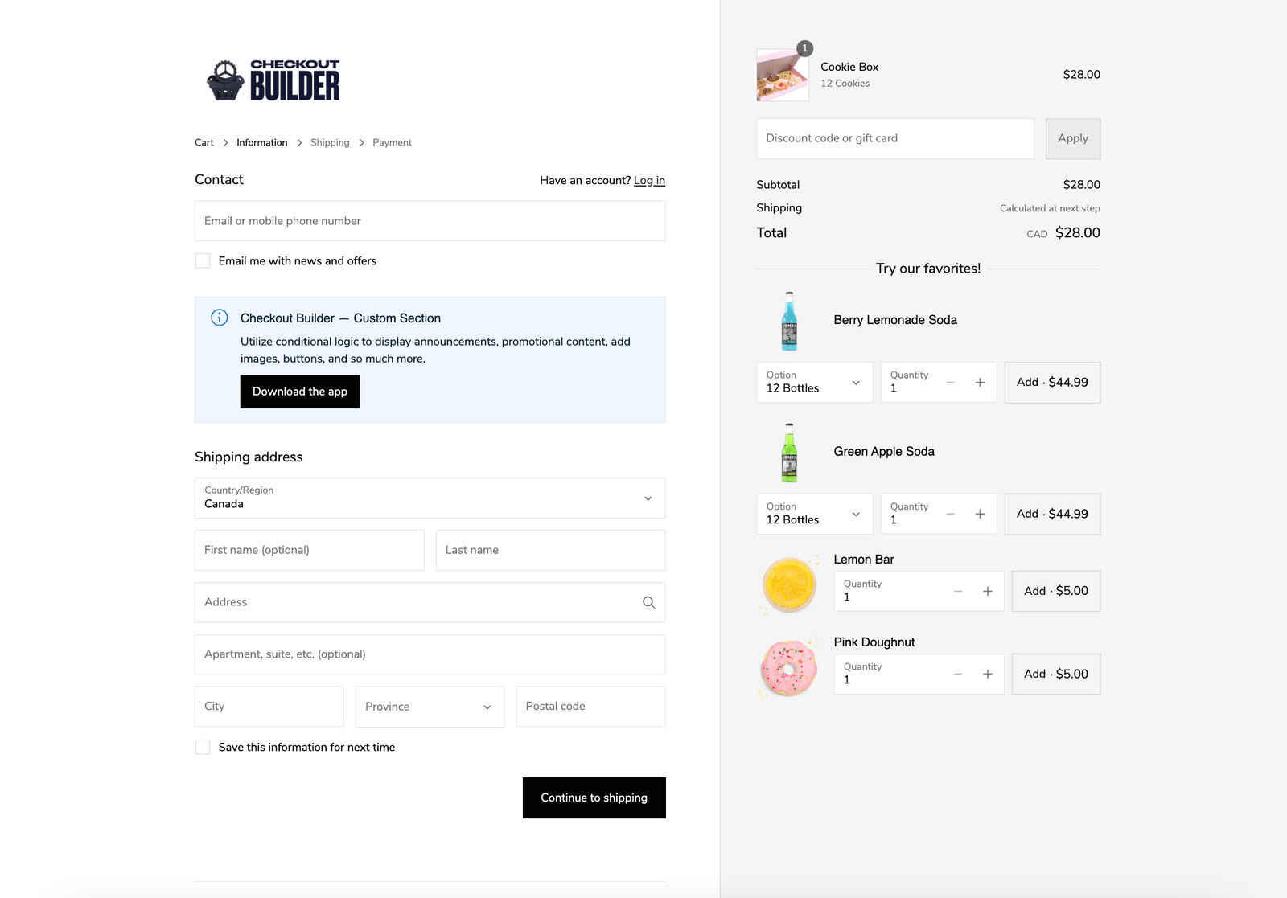Click the Checkout Builder logo
Viewport: 1287px width, 898px height.
tap(273, 80)
